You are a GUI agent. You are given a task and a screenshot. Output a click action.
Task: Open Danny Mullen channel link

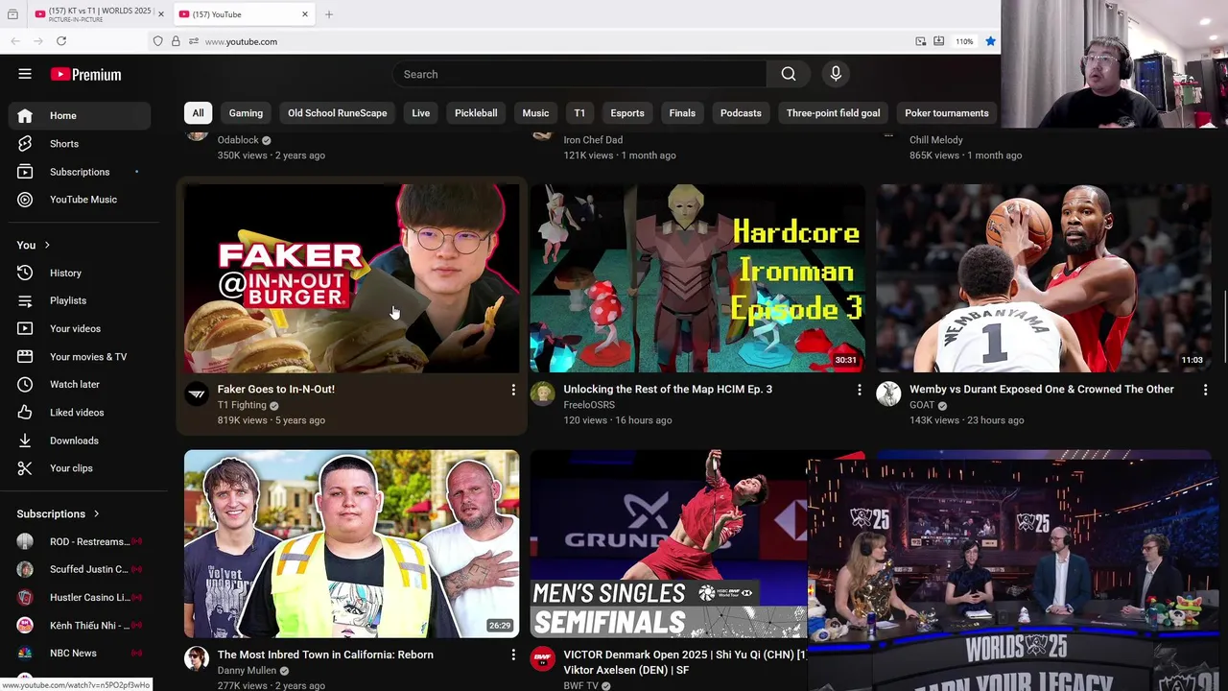[x=247, y=671]
